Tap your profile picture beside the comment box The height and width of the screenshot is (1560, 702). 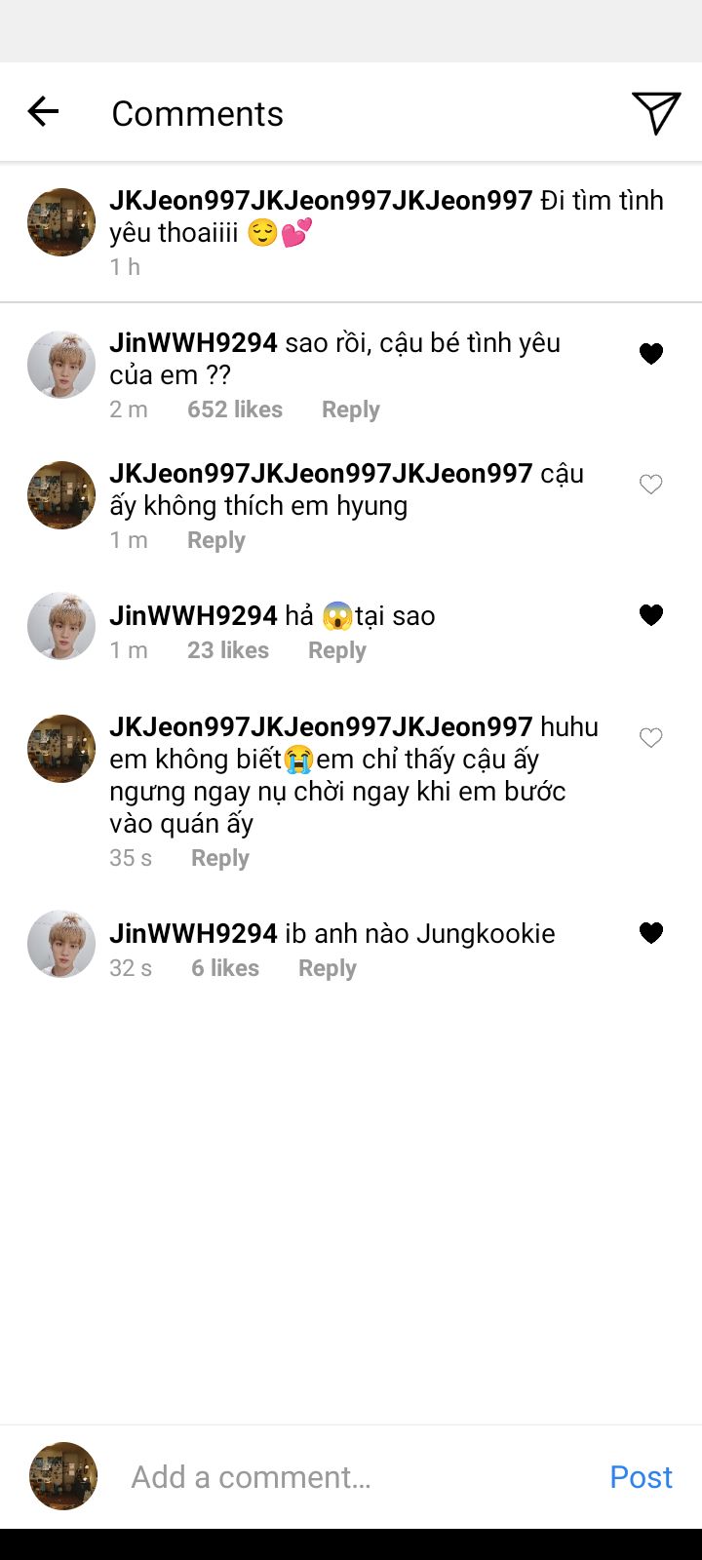[x=63, y=1476]
